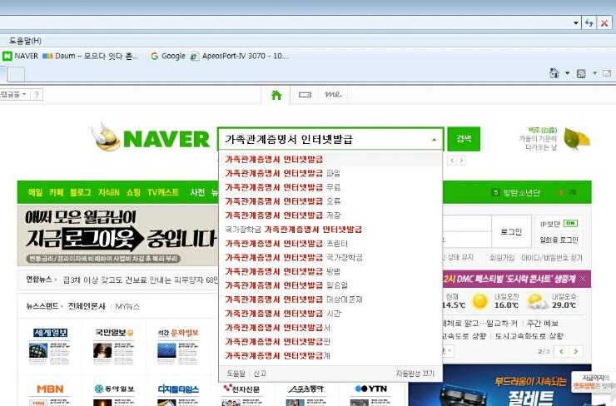Open the toolbar dropdown left of question mark
Image resolution: width=616 pixels, height=406 pixels.
15,94
